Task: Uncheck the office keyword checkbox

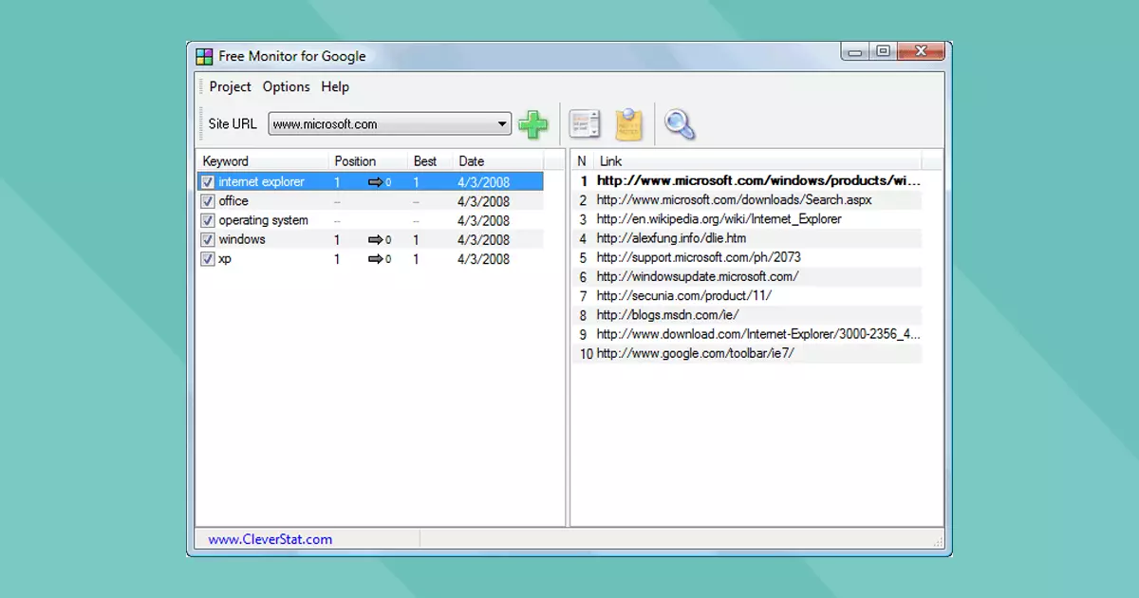Action: pyautogui.click(x=208, y=201)
